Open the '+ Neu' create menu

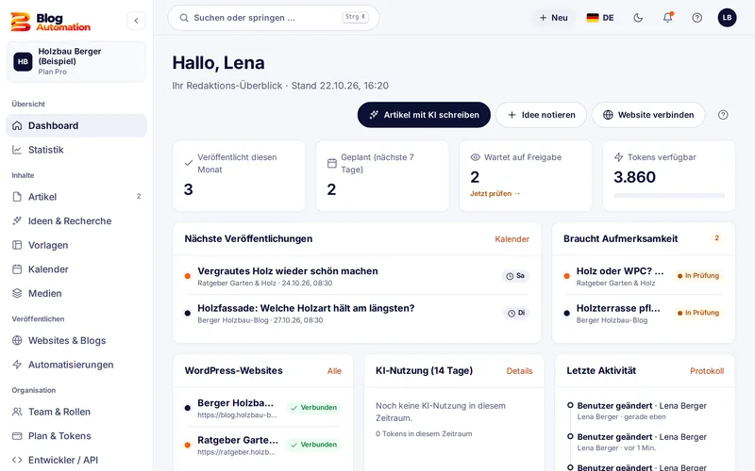point(553,18)
